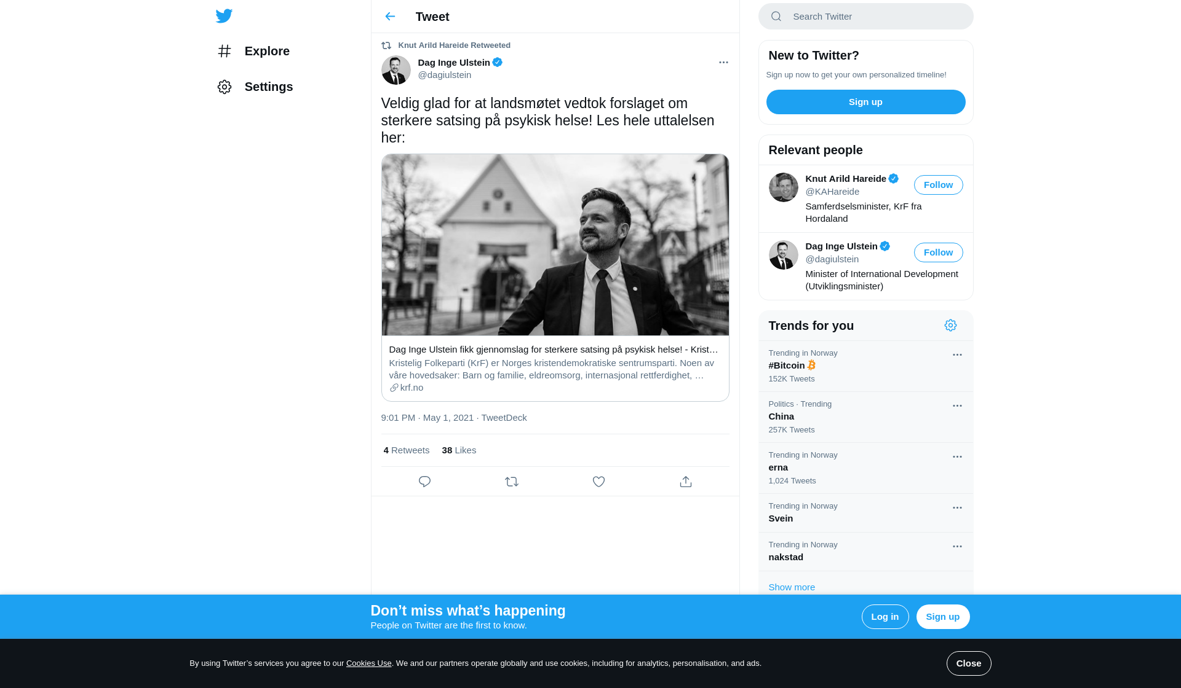Open the krf.no link card headline

click(554, 350)
